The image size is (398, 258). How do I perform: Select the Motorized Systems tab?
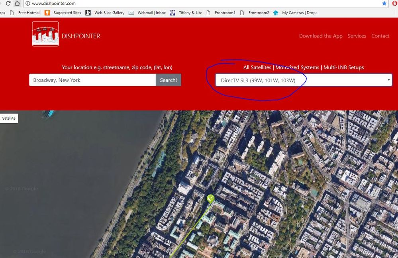(x=297, y=67)
